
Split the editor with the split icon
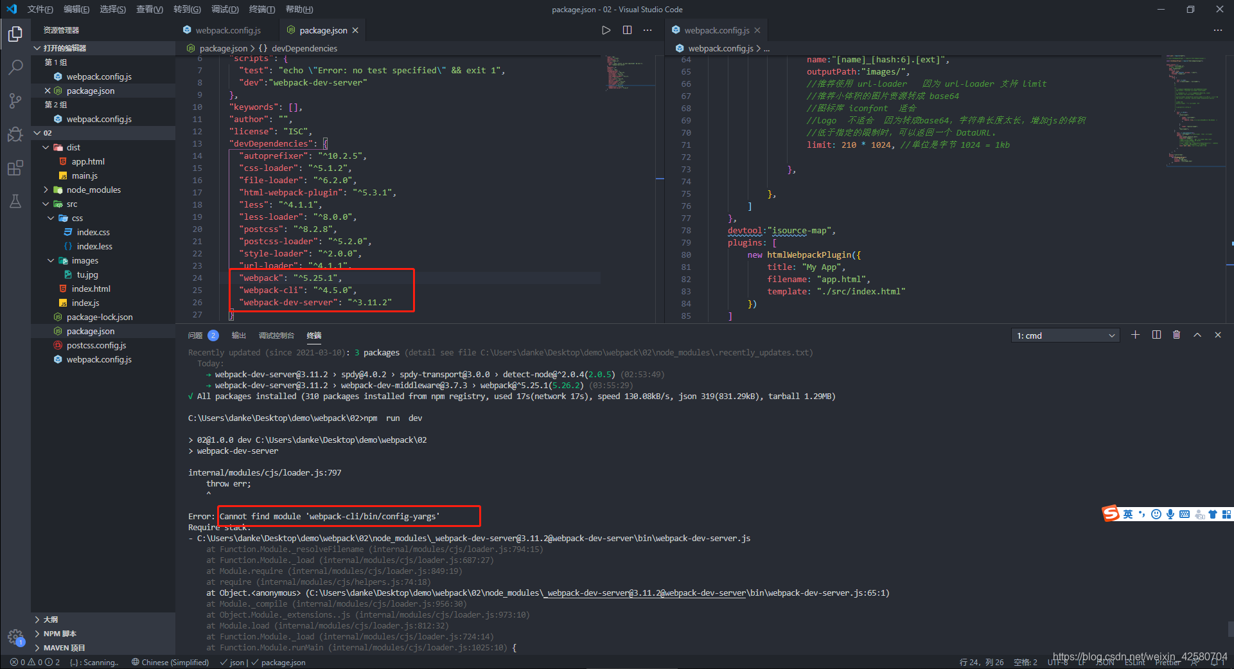tap(627, 30)
